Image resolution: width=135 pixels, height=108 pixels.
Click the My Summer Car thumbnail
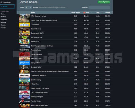tap(24, 37)
